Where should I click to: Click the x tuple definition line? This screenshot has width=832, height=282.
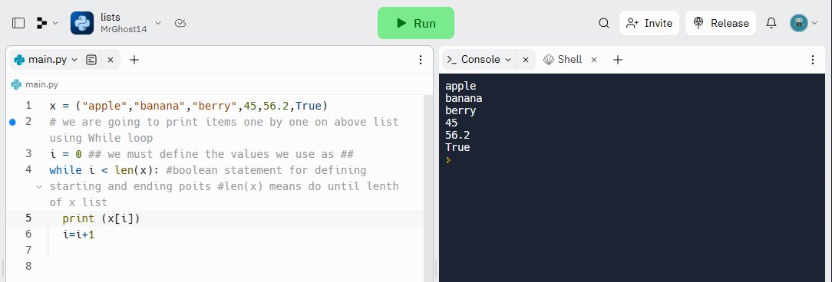coord(189,106)
